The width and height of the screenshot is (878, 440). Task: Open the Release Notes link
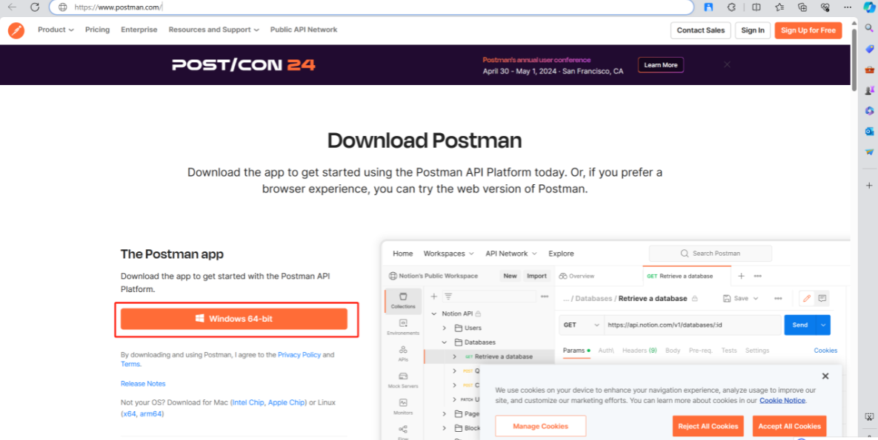point(143,384)
